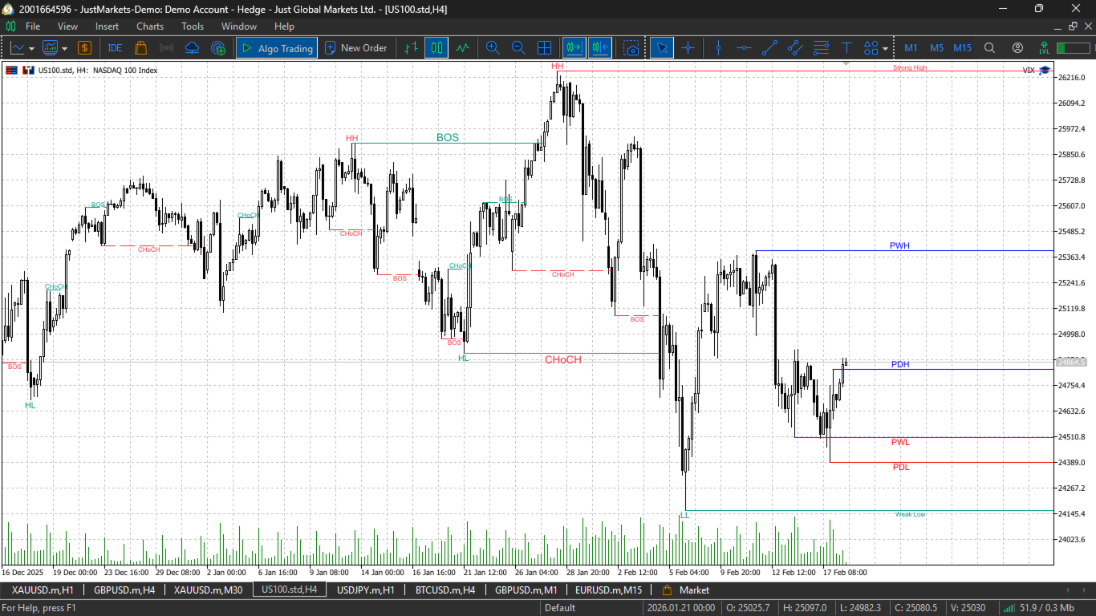Select the Fibonacci retracement tool
This screenshot has width=1096, height=616.
point(821,48)
